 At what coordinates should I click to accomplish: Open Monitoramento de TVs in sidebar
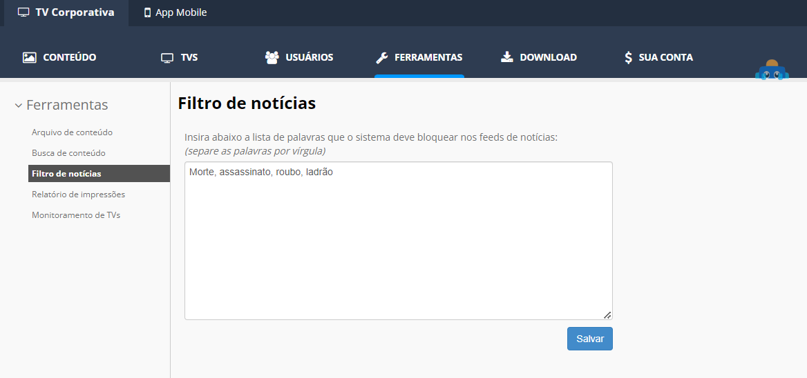click(76, 215)
